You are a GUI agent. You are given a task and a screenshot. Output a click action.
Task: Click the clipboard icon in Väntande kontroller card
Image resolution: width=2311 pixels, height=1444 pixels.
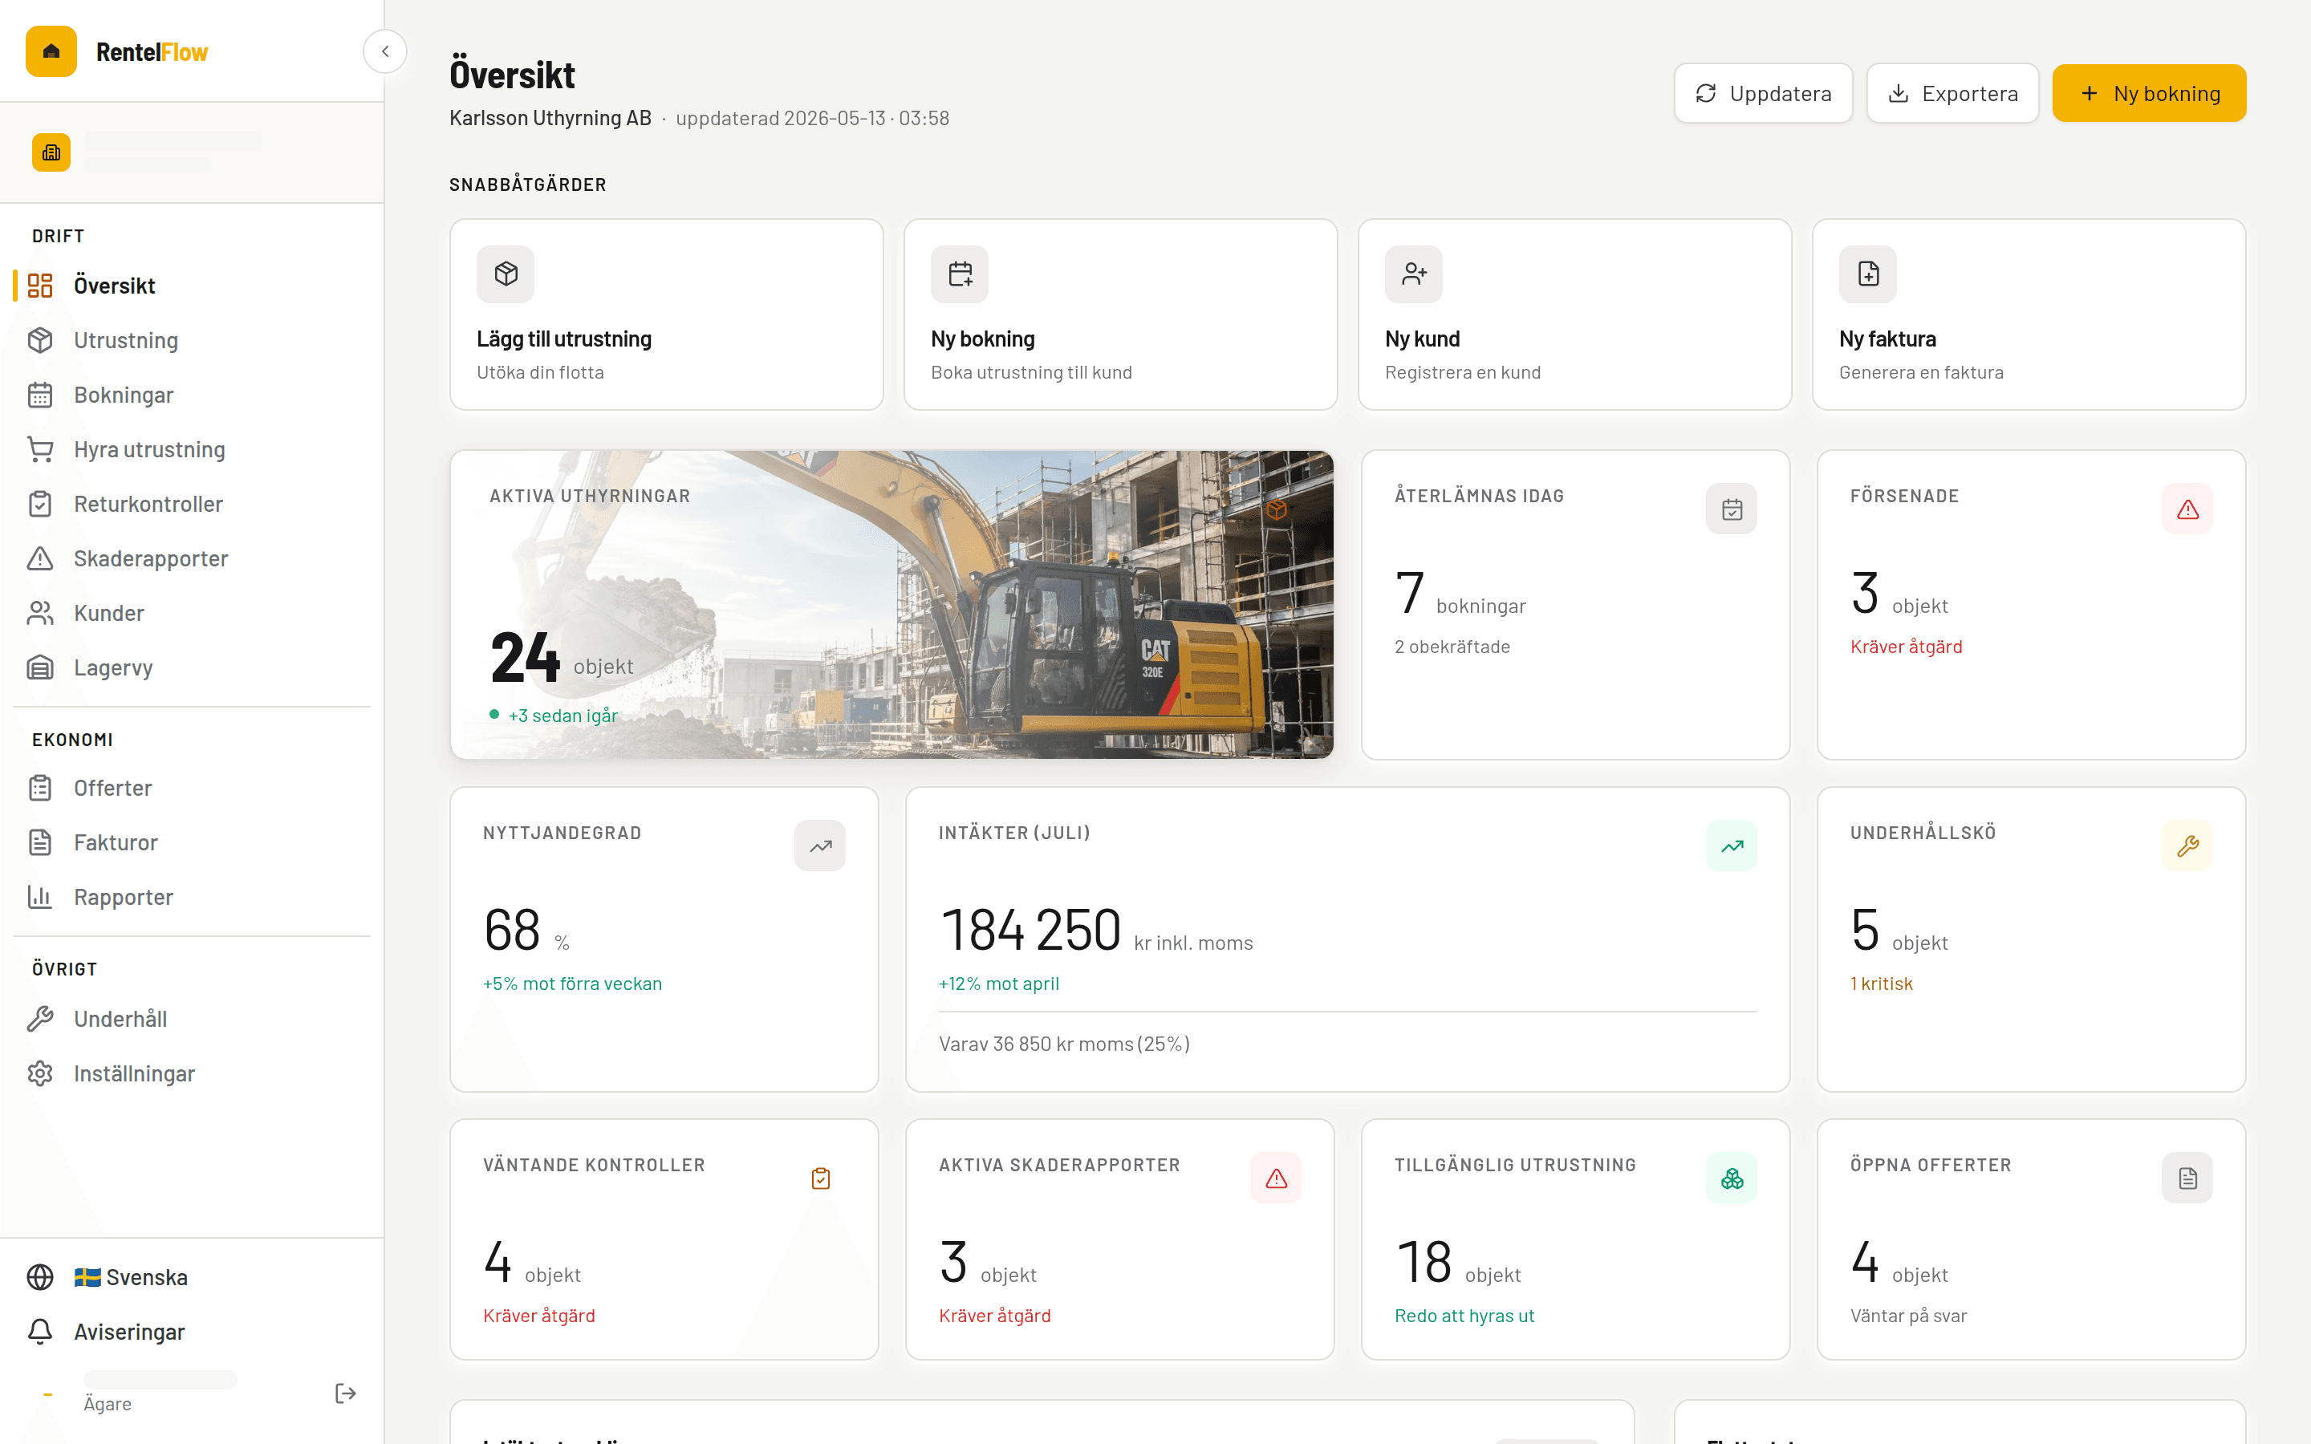click(819, 1178)
